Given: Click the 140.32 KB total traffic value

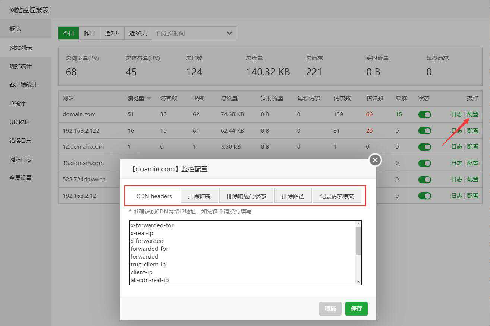Looking at the screenshot, I should pos(268,72).
